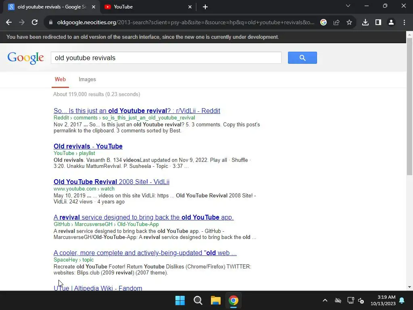
Task: Click the GitHub MarcusverseGH breadcrumb
Action: [x=106, y=224]
